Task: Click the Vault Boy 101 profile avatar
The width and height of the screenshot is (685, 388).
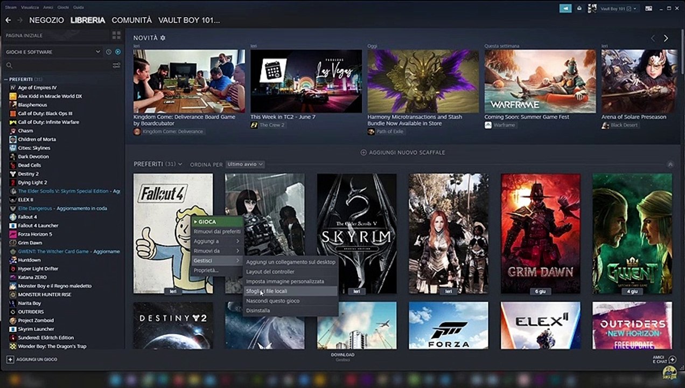Action: (593, 8)
